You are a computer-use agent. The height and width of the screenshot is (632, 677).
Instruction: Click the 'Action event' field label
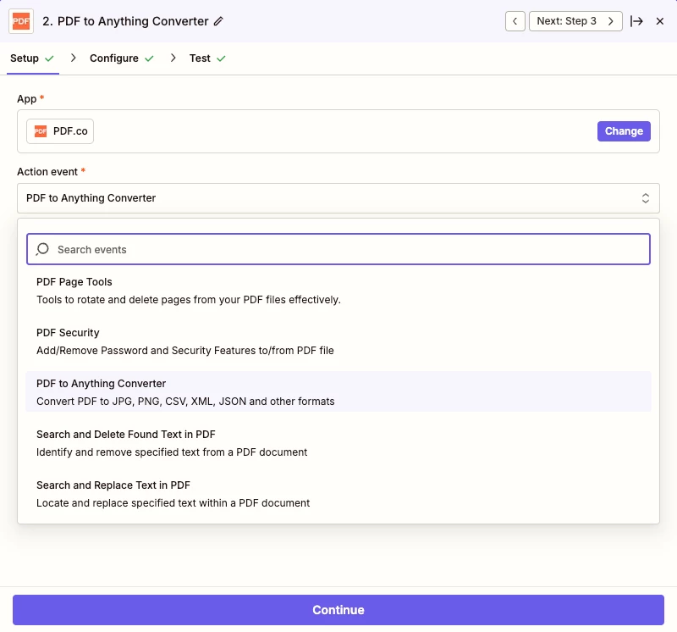[47, 172]
